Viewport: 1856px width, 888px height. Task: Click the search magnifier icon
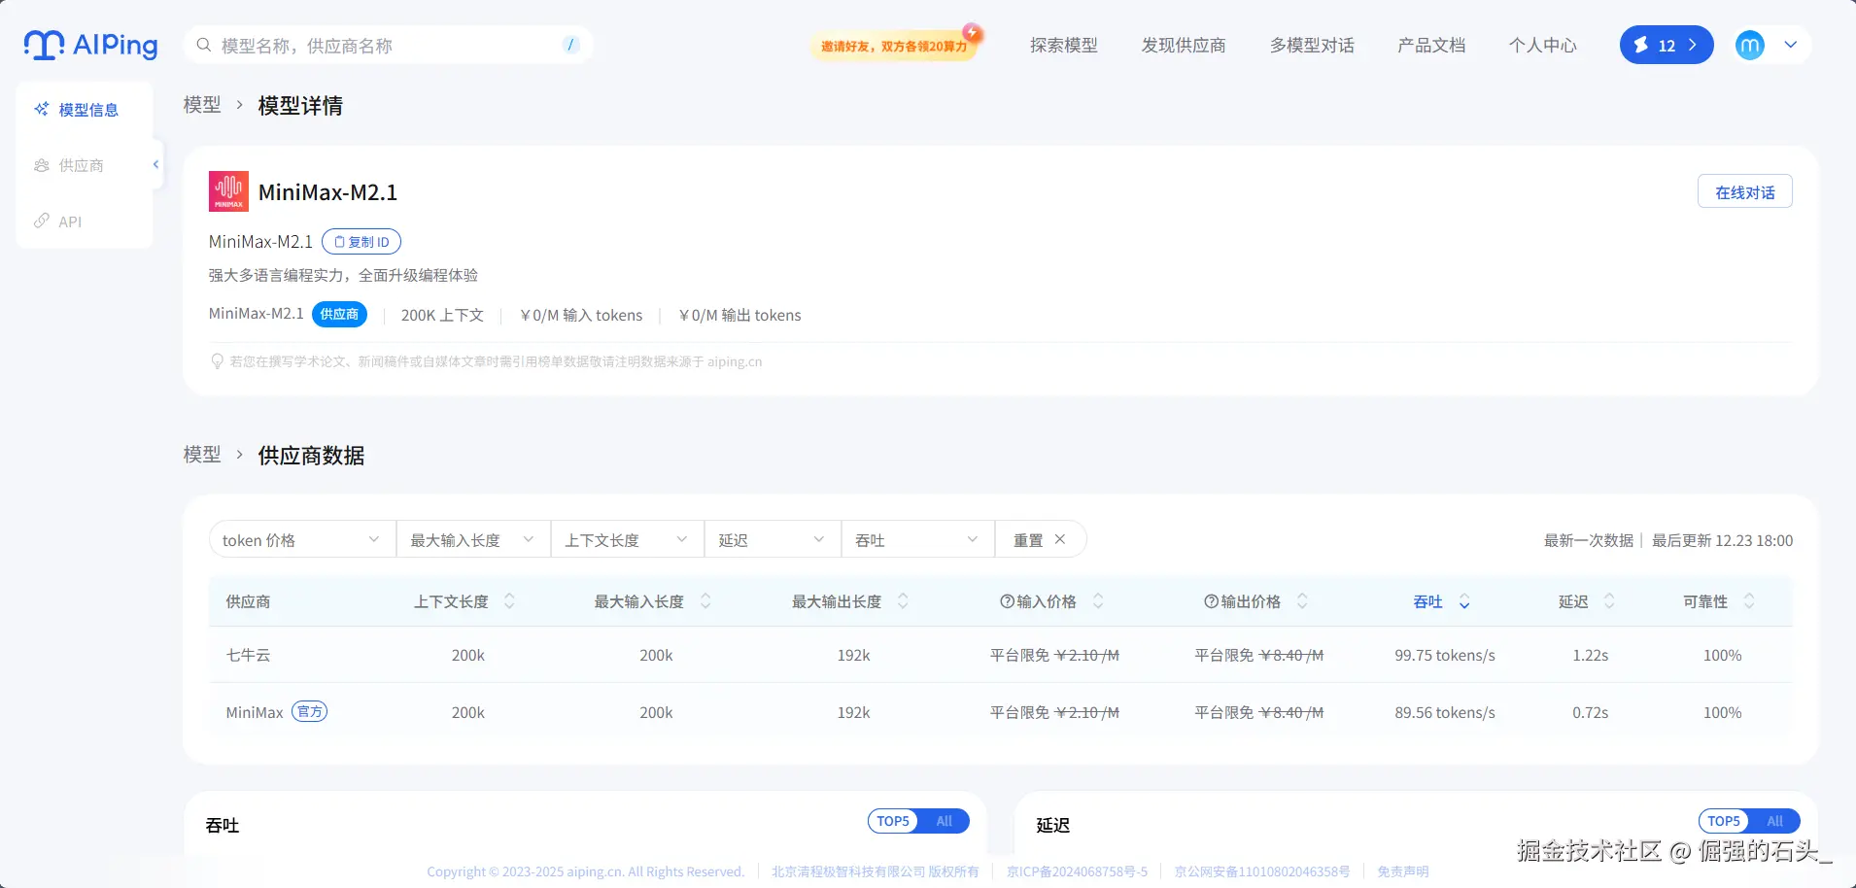[204, 45]
